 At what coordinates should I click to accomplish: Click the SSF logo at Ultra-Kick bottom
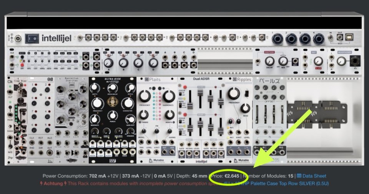pyautogui.click(x=113, y=161)
